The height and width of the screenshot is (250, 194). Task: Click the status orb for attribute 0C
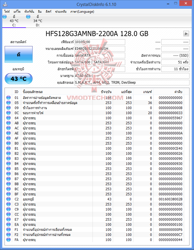[8, 113]
